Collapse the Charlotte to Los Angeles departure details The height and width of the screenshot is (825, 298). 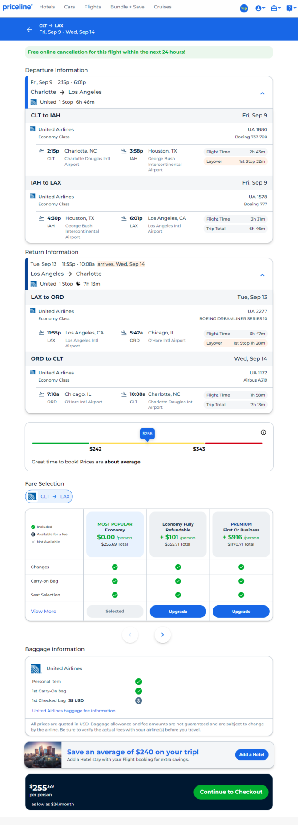[x=262, y=93]
